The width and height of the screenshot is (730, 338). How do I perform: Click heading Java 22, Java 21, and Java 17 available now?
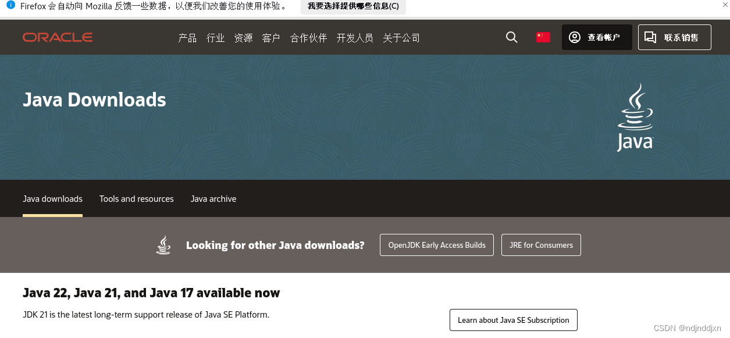[x=151, y=293]
